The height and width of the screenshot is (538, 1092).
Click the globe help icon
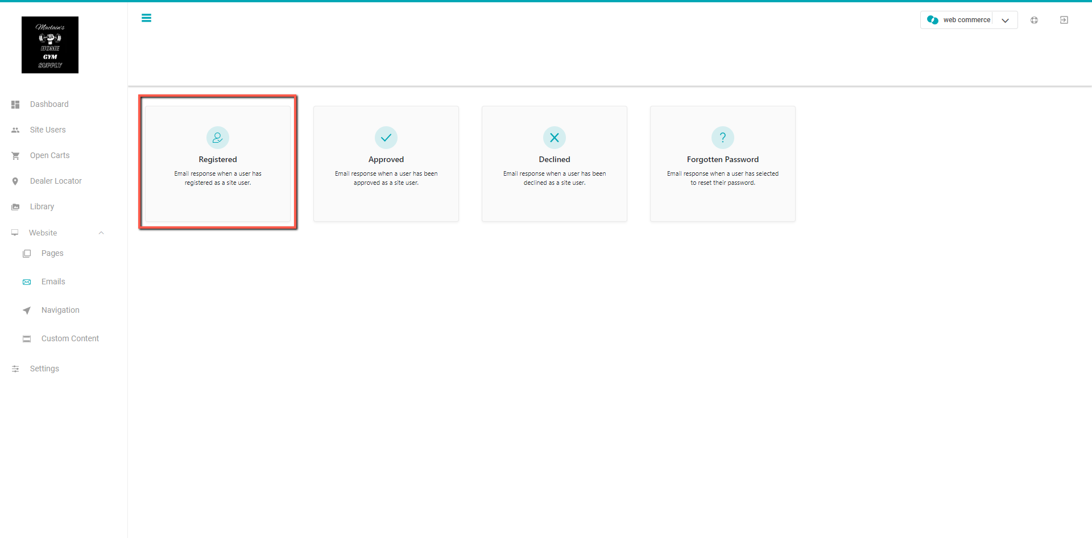(x=1035, y=20)
